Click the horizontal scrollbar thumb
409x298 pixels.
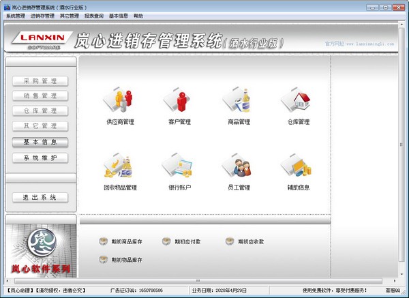198,281
